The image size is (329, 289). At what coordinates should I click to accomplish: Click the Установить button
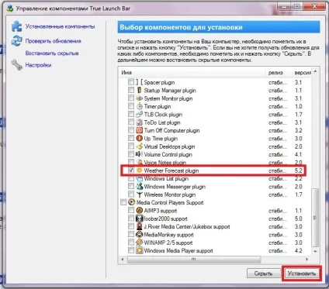(x=302, y=274)
